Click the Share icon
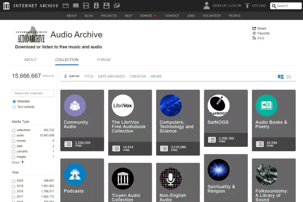 (254, 28)
